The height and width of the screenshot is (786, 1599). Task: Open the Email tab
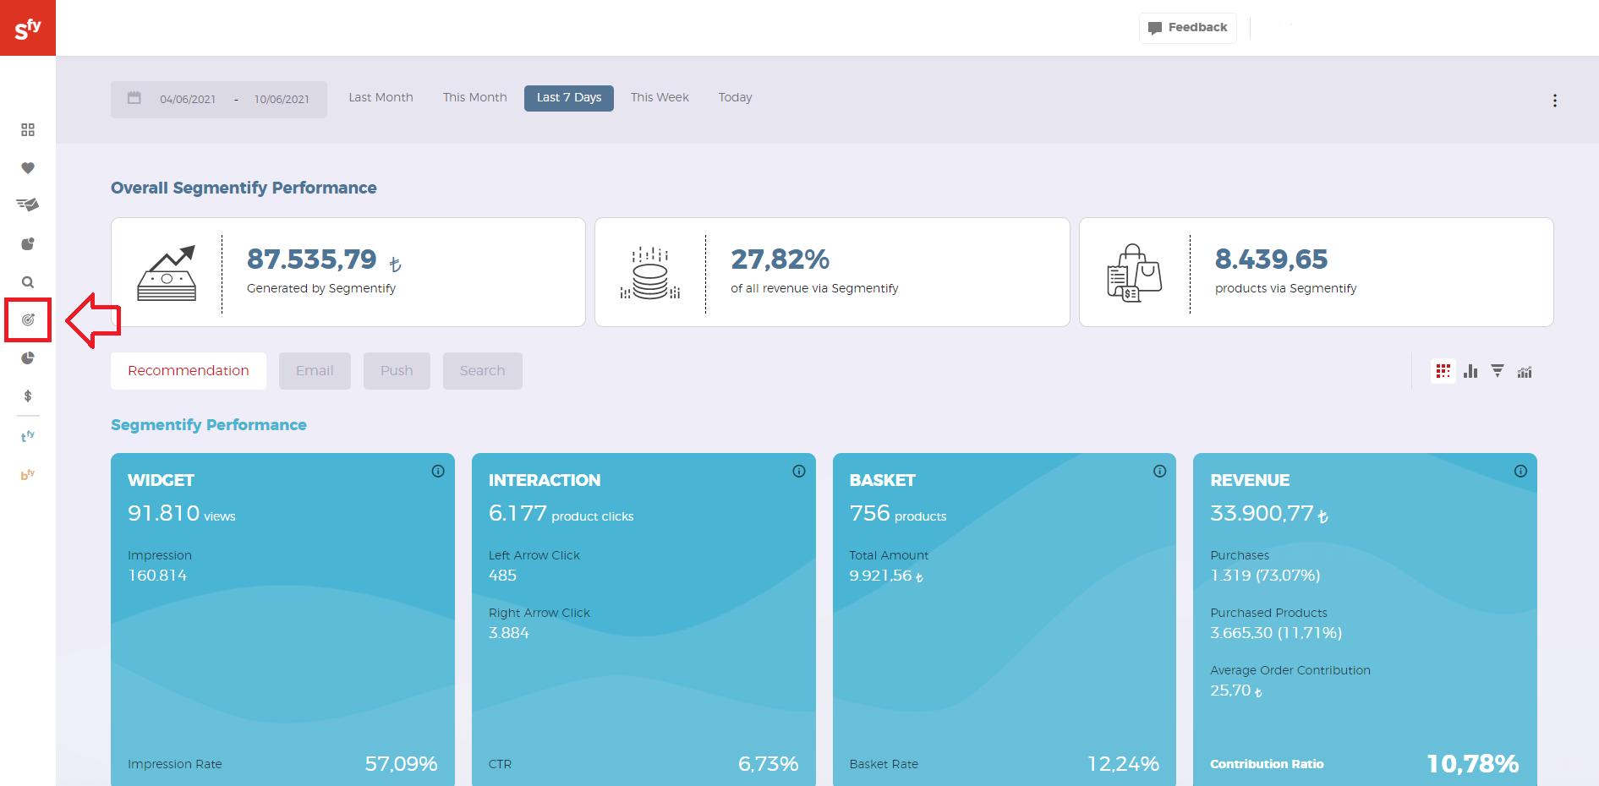(315, 371)
